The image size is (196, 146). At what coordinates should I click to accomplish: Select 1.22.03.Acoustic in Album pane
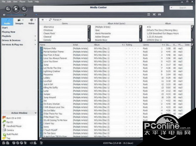click(x=155, y=36)
